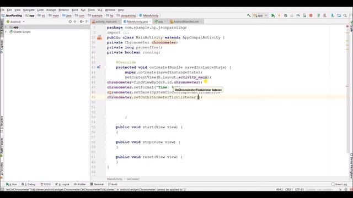The height and width of the screenshot is (198, 353).
Task: Click the collapse all icon in Project panel
Action: click(x=75, y=21)
